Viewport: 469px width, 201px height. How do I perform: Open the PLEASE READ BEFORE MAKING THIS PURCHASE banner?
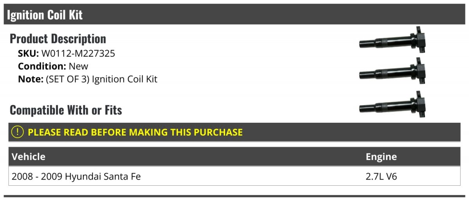(234, 132)
